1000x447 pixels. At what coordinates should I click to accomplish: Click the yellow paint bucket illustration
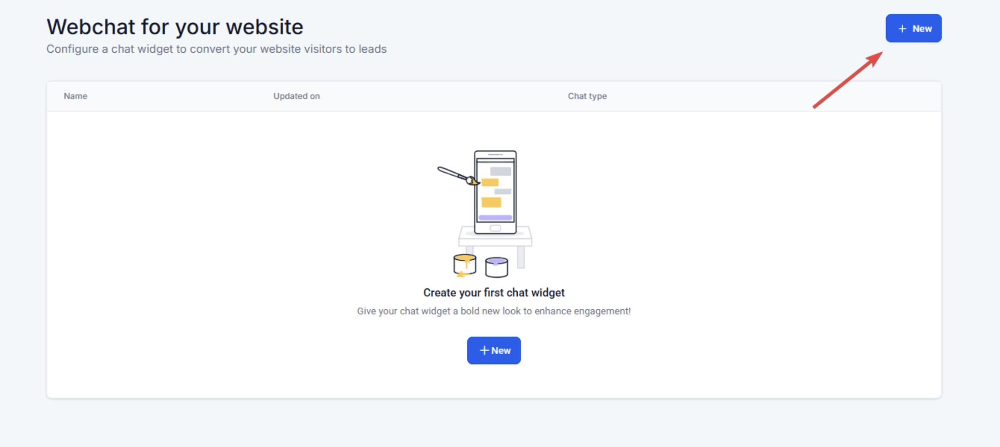pyautogui.click(x=465, y=265)
